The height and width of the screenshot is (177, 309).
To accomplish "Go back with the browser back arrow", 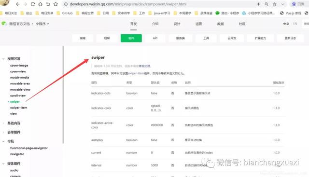I will (x=18, y=4).
